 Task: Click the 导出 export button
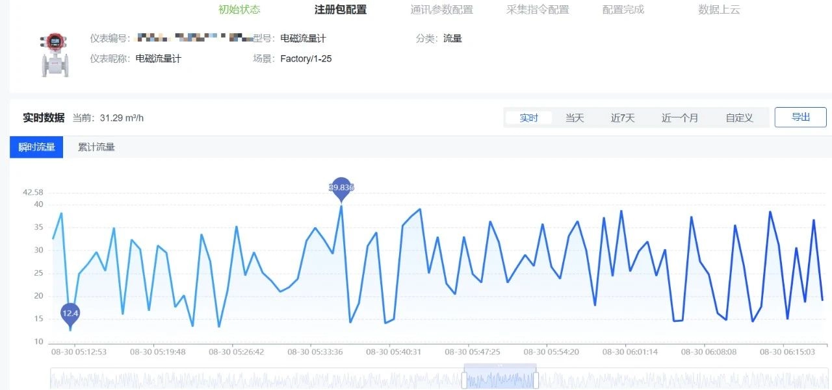pos(800,117)
